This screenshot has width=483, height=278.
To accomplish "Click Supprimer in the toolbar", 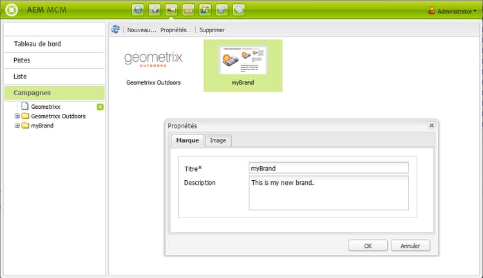I will pos(212,30).
